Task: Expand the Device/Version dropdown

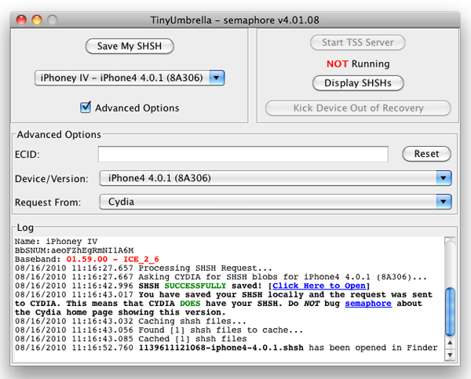Action: coord(276,178)
